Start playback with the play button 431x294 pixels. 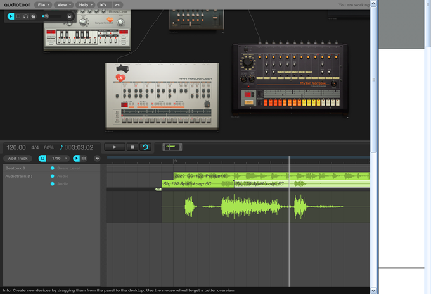point(115,147)
